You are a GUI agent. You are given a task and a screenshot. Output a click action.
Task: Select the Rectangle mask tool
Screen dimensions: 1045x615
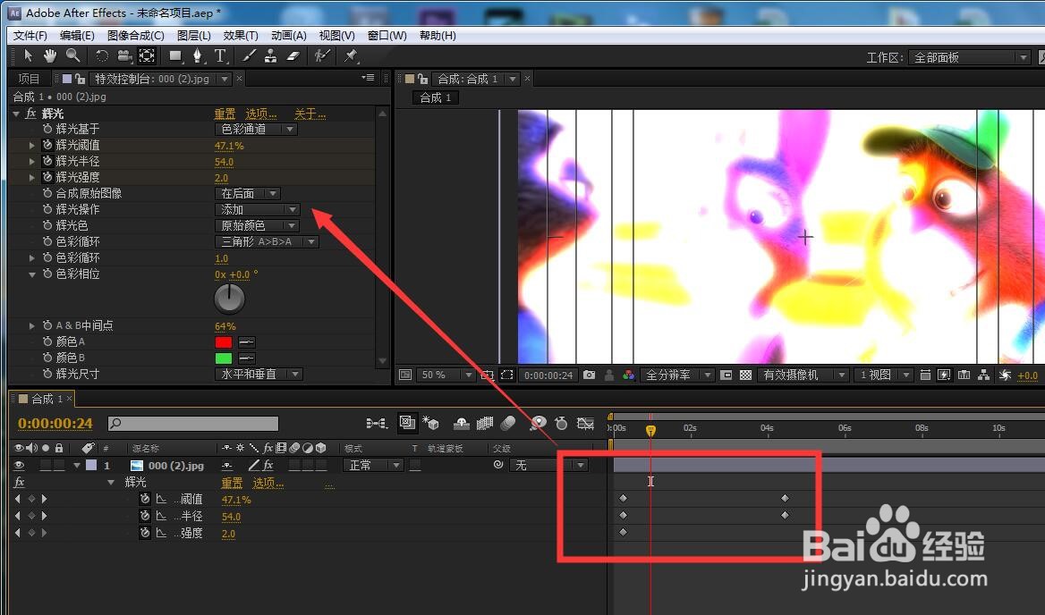(175, 56)
